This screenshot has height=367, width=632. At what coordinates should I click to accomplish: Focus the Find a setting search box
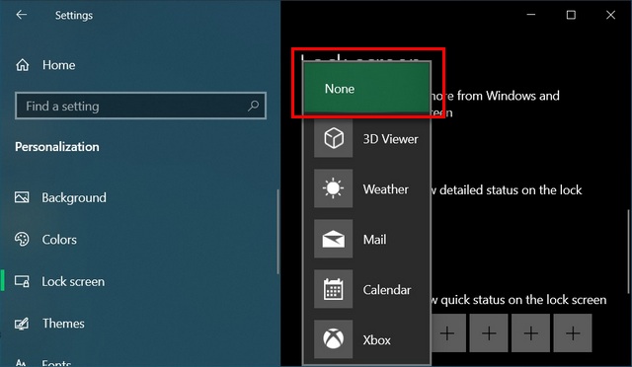[140, 106]
